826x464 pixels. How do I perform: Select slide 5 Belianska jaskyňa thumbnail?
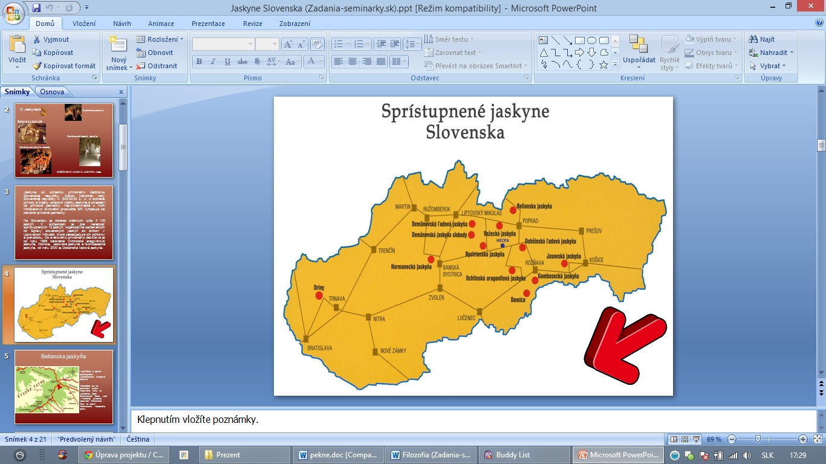63,387
